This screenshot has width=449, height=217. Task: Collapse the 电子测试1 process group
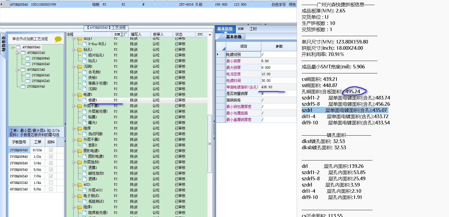pyautogui.click(x=74, y=196)
